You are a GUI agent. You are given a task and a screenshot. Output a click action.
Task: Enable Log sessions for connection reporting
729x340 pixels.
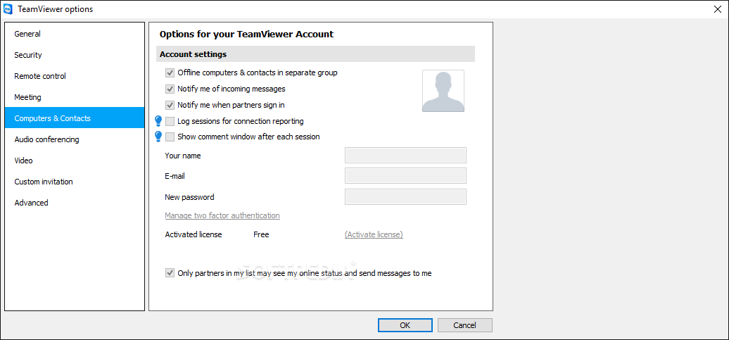click(x=170, y=121)
